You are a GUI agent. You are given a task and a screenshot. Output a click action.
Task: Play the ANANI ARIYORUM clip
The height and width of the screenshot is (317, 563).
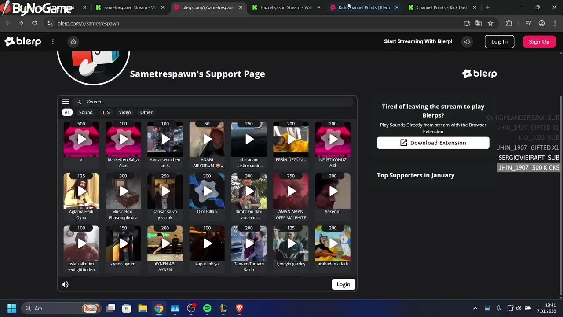(x=207, y=139)
